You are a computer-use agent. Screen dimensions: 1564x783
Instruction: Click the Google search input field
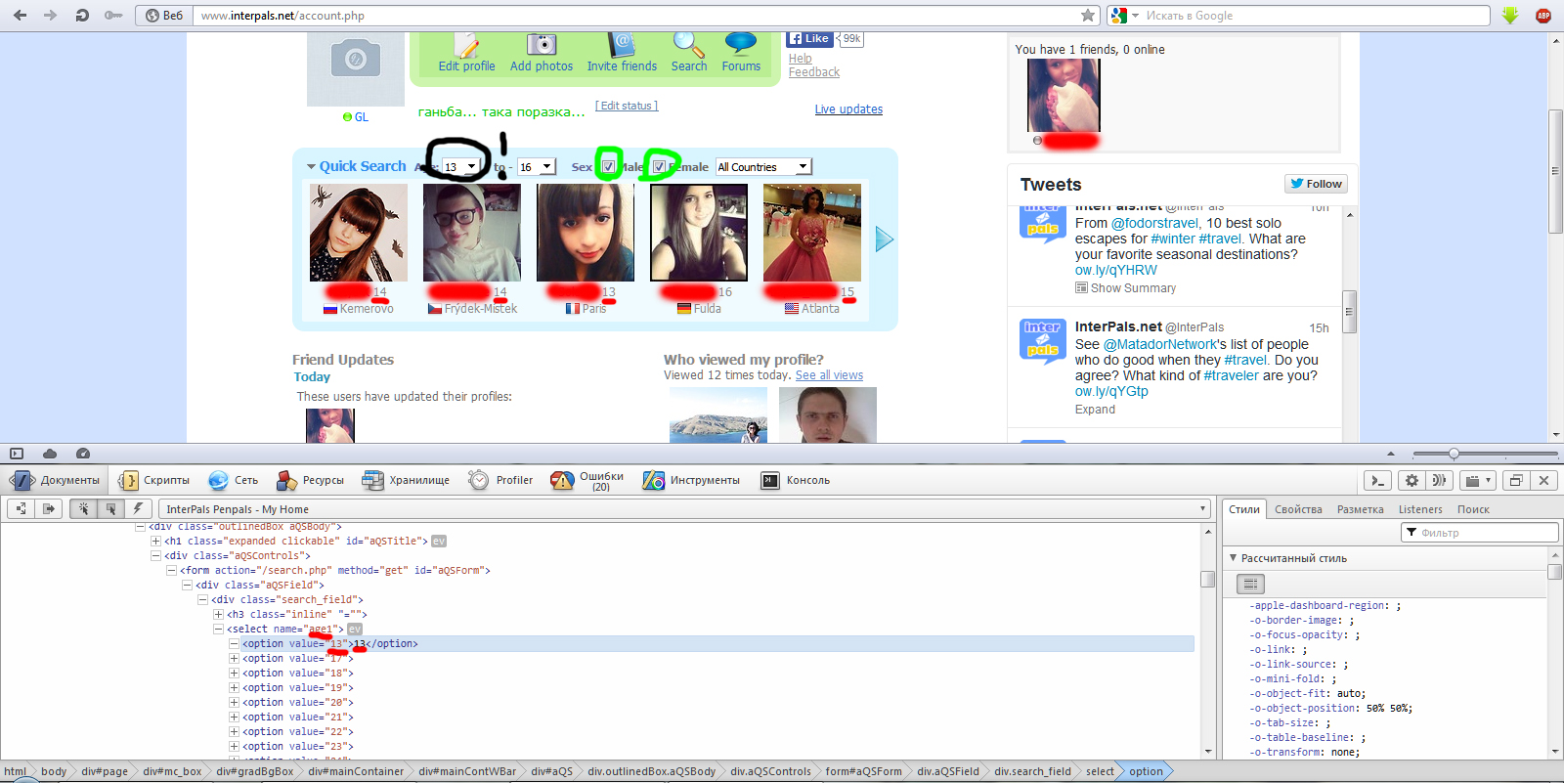point(1315,16)
